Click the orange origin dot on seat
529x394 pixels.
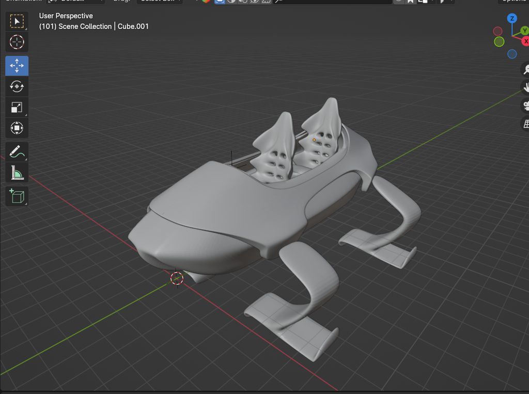tap(314, 140)
